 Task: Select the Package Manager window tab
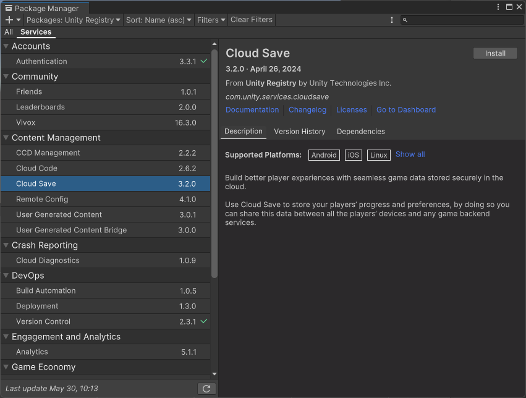[45, 8]
